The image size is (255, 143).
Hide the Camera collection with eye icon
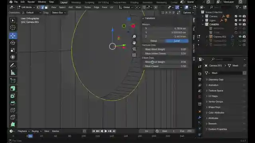point(240,16)
